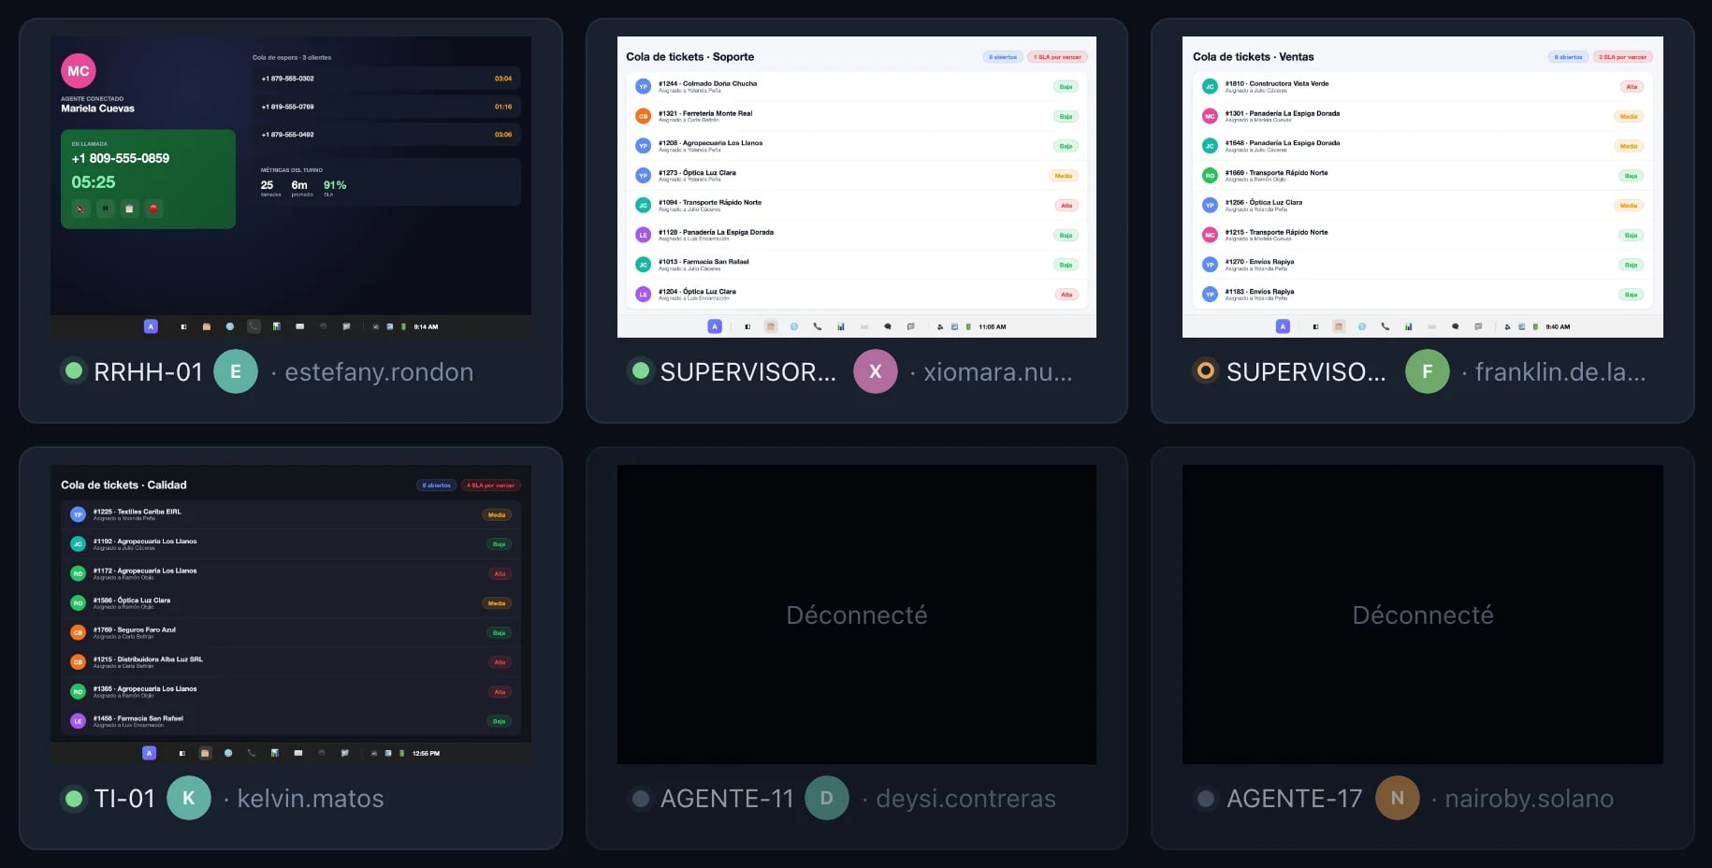Click the N avatar for nairoby.solano
This screenshot has height=868, width=1712.
(1398, 798)
